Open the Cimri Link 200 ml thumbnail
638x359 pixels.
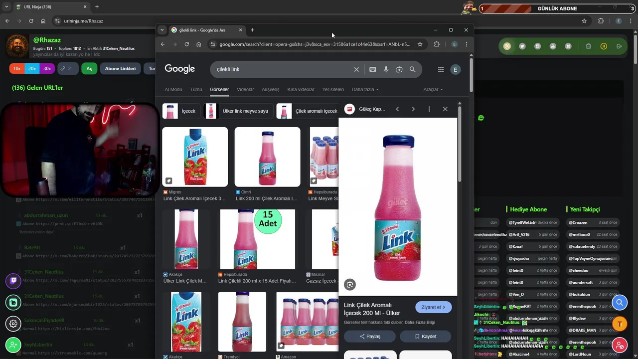tap(268, 157)
